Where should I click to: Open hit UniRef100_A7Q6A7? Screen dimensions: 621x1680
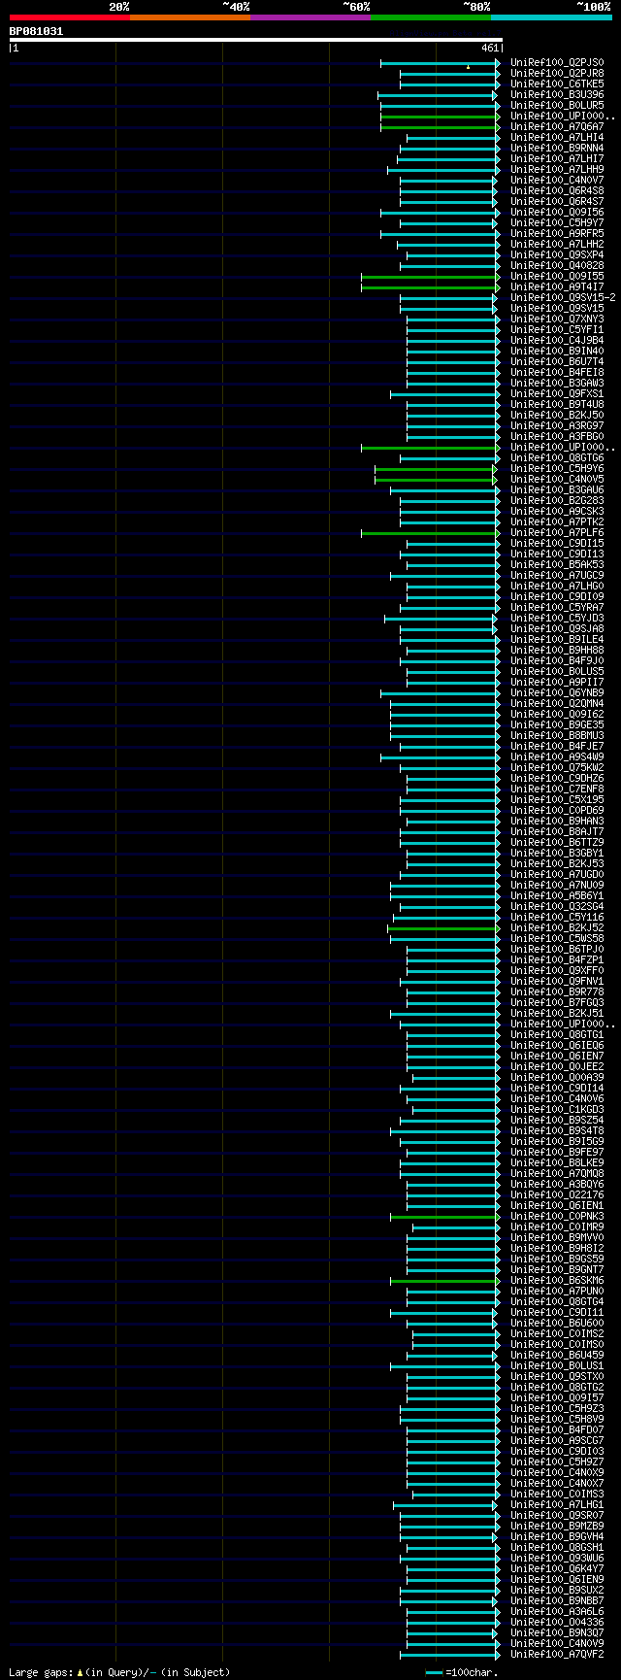557,126
